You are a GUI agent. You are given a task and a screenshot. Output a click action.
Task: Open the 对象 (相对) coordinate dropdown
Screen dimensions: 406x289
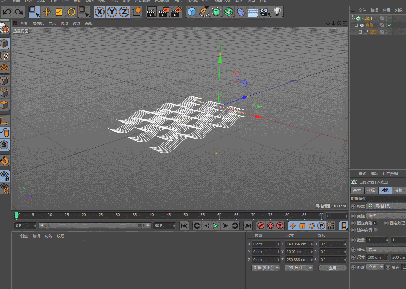tap(266, 268)
